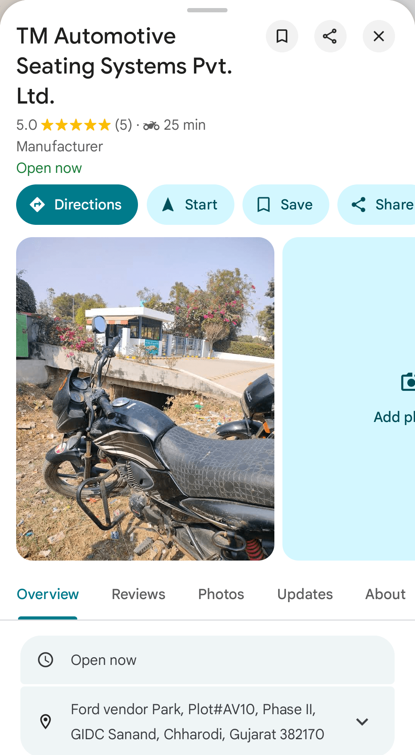This screenshot has width=415, height=755.
Task: Switch to the Reviews tab
Action: click(x=138, y=594)
